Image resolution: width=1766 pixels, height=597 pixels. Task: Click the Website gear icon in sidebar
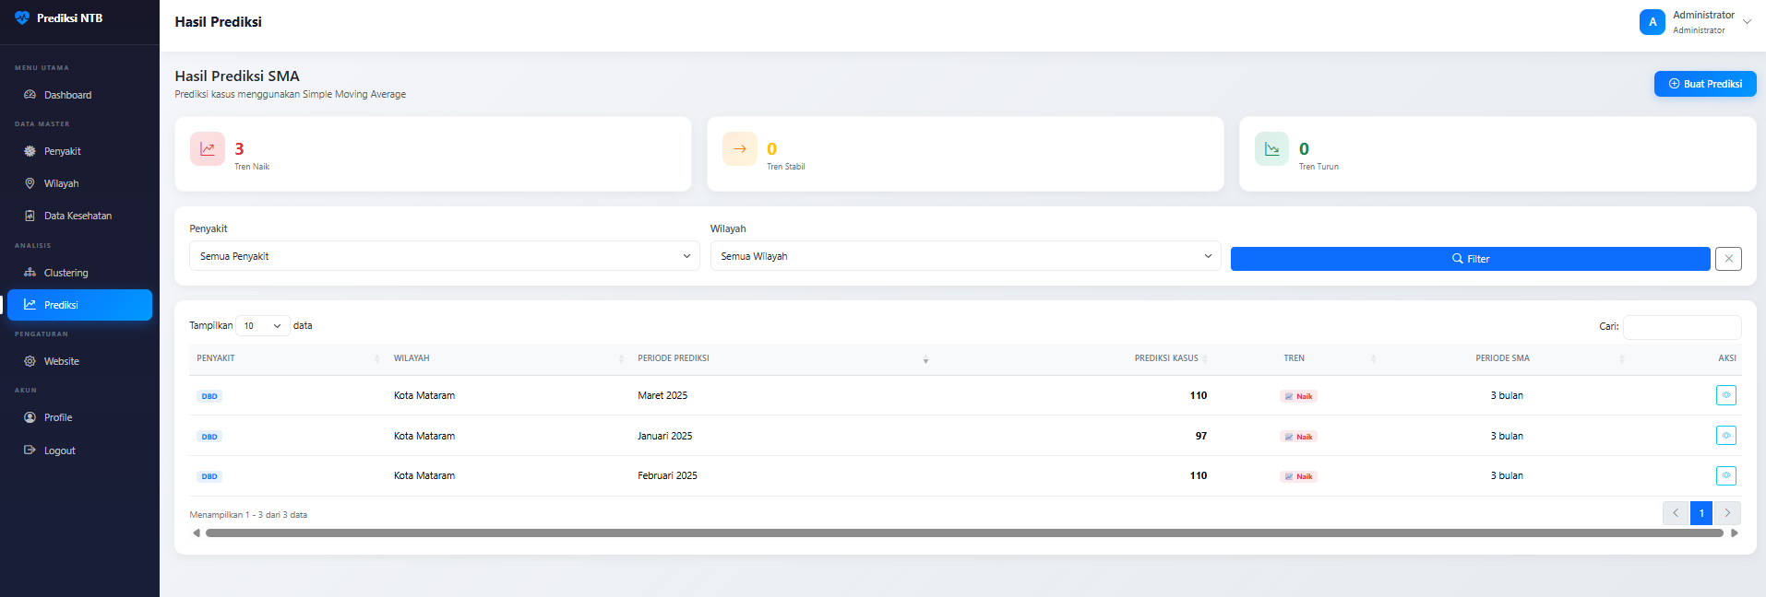(30, 361)
